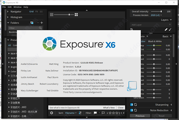Click the Add Layer field
The height and width of the screenshot is (120, 179).
151,25
